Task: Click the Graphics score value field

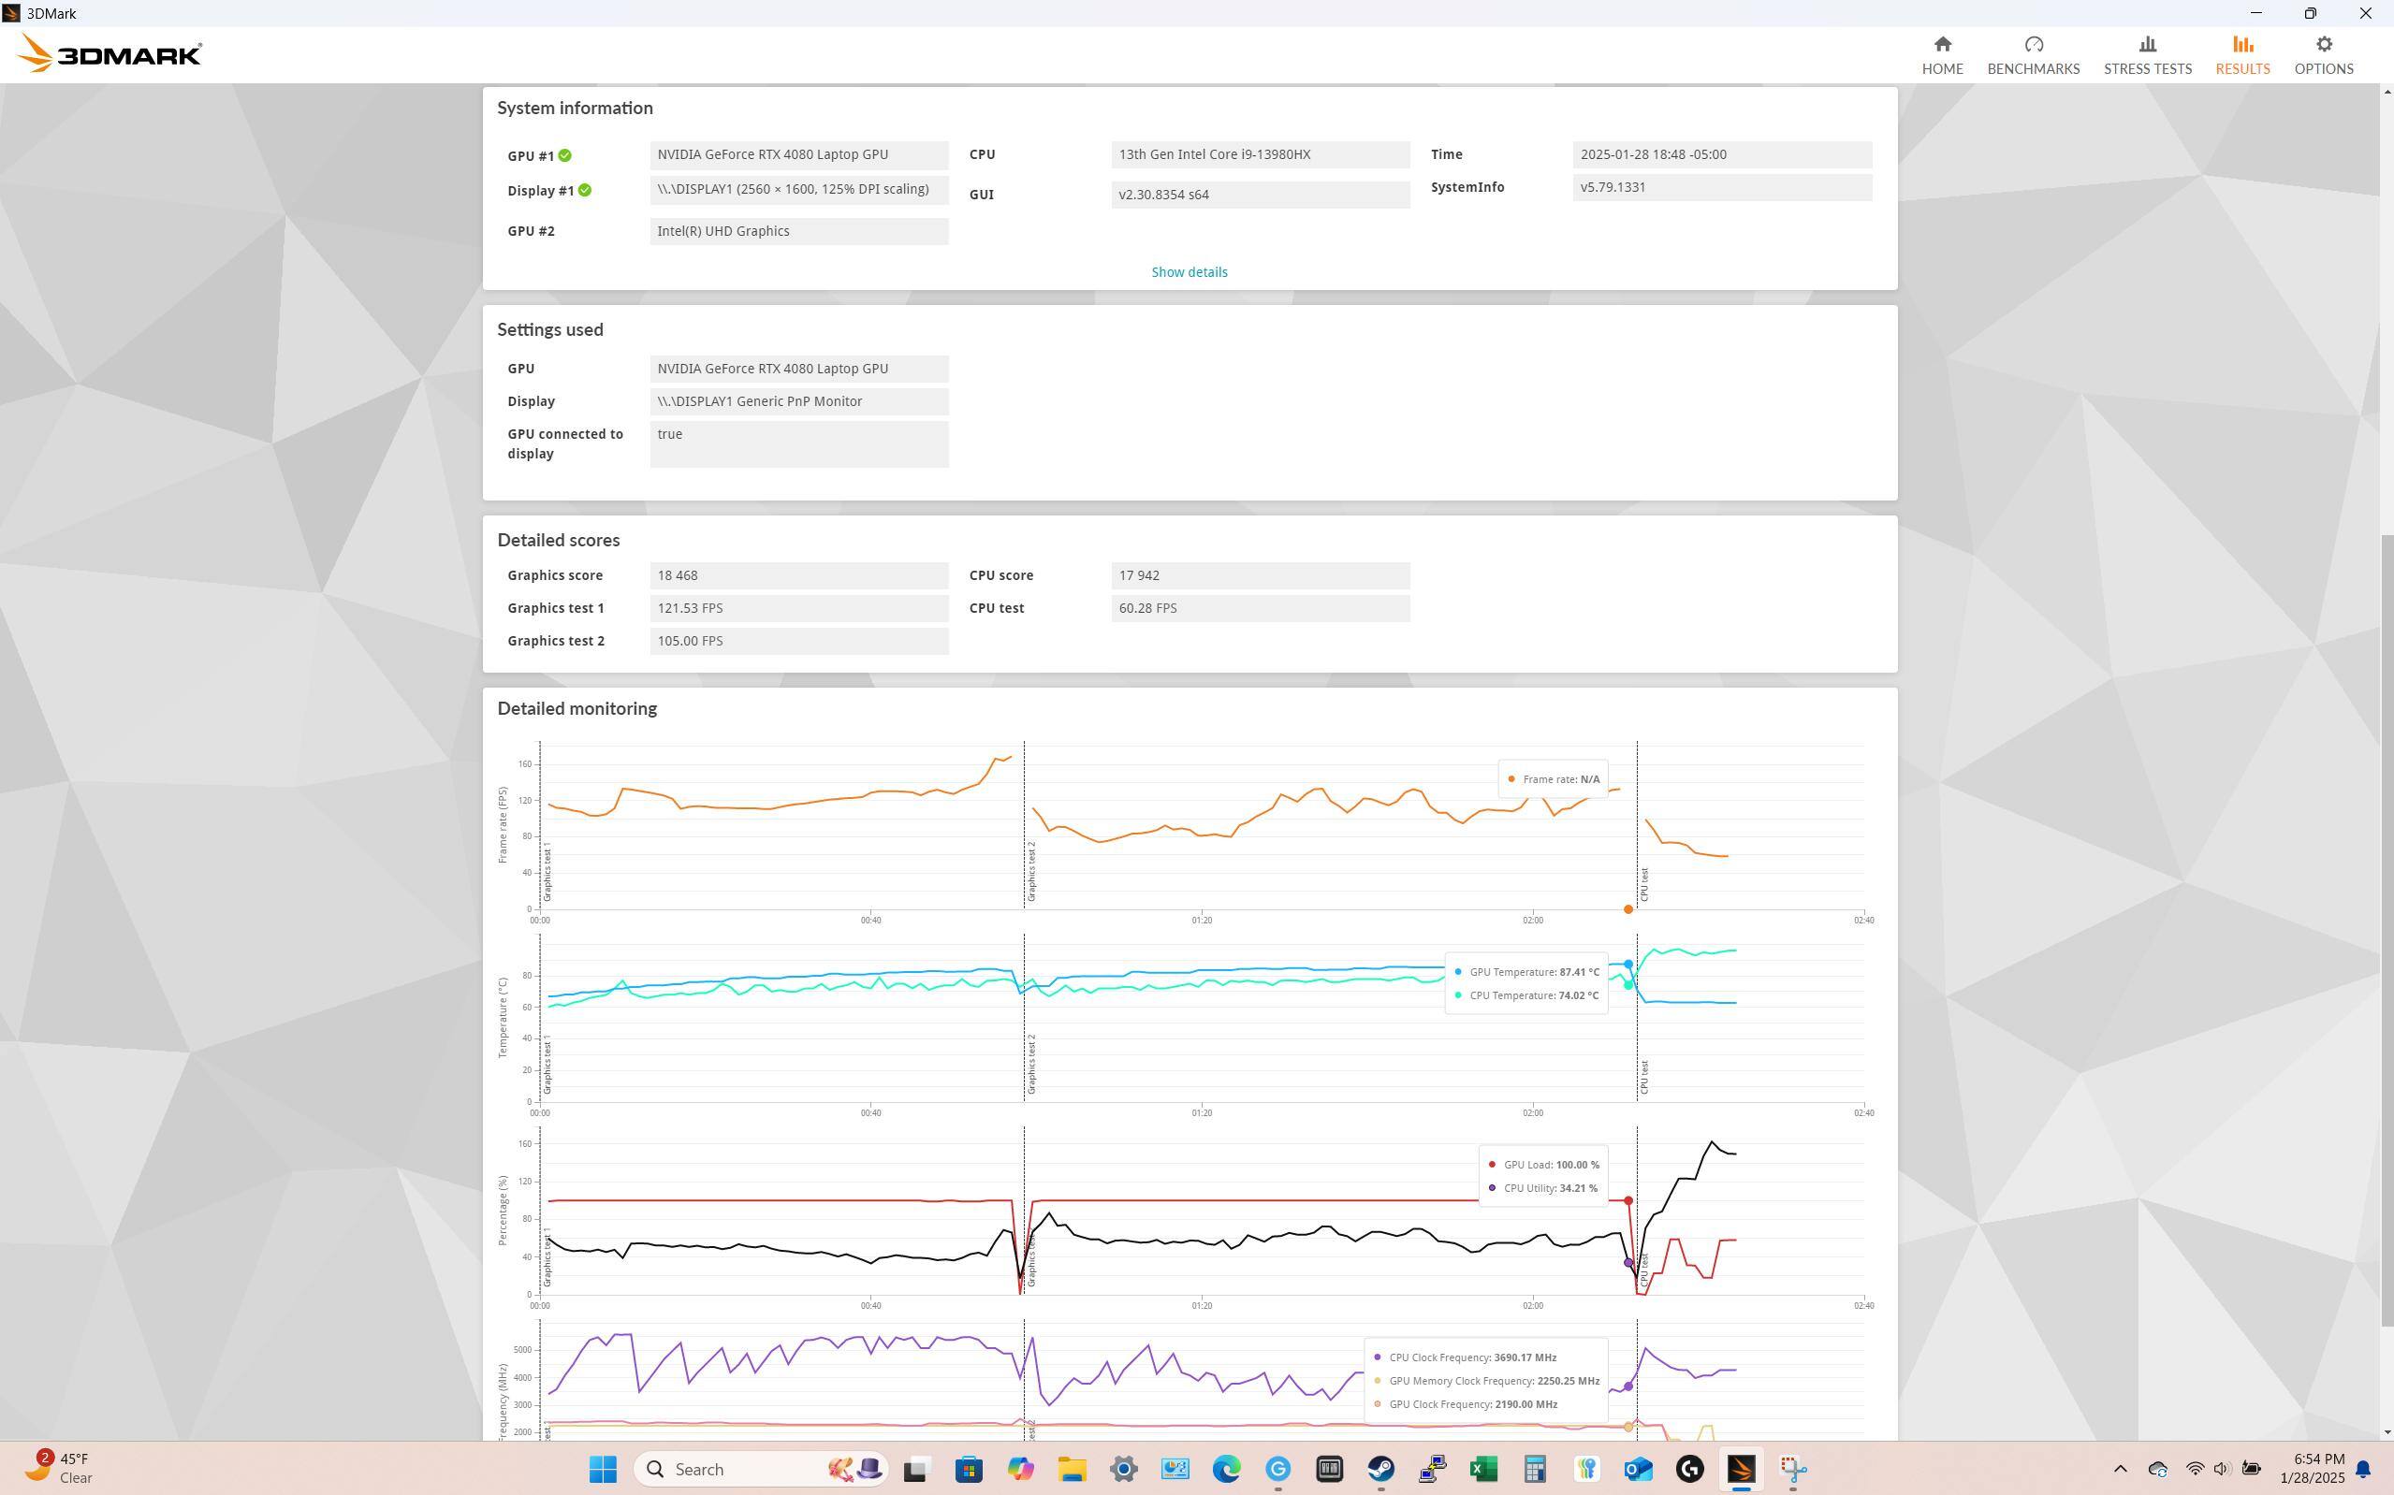Action: [798, 575]
